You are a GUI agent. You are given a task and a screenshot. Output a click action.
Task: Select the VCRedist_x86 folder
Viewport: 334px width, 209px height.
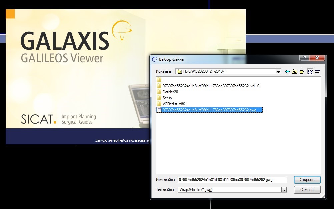[173, 104]
